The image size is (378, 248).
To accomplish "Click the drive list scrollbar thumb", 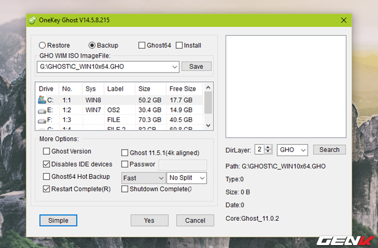I will [x=208, y=102].
